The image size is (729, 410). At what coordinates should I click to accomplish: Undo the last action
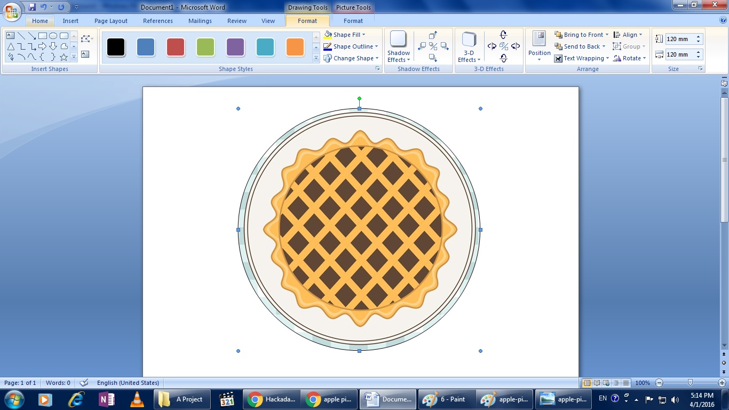43,7
